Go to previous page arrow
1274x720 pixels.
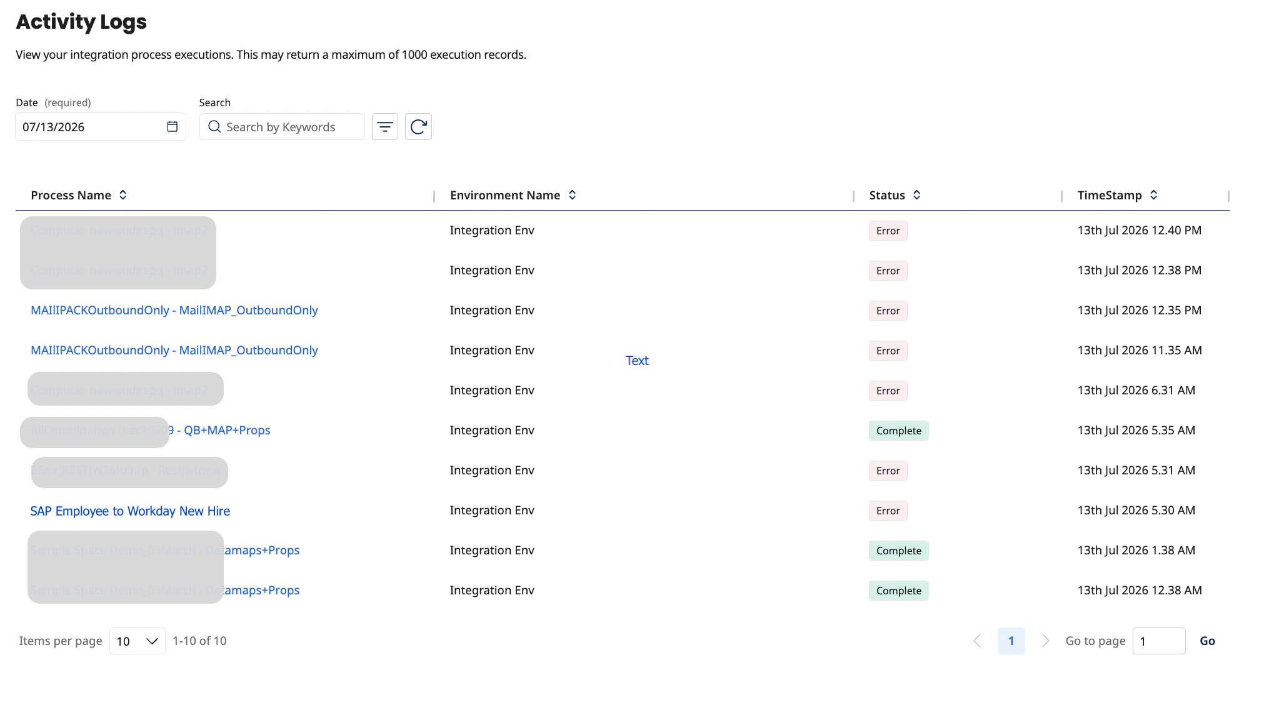978,641
